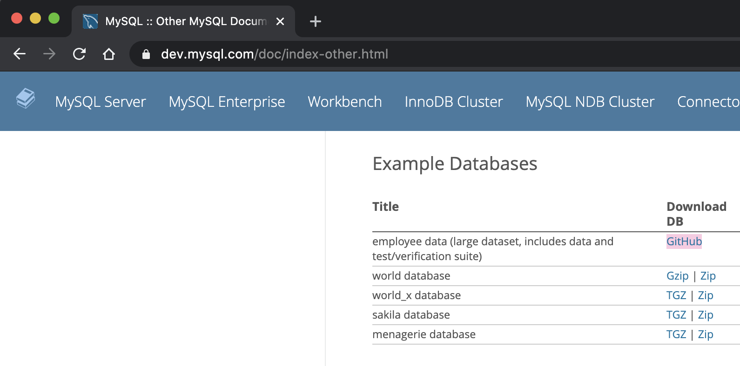
Task: Click the padlock site security icon
Action: coord(146,54)
